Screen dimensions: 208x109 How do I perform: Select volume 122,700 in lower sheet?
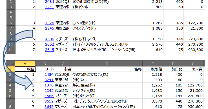click(193, 85)
